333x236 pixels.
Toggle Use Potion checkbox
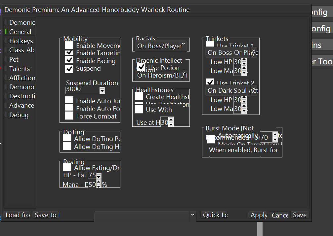pyautogui.click(x=141, y=67)
